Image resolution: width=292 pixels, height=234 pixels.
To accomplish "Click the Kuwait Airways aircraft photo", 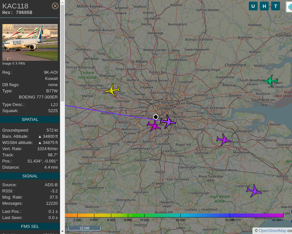I will coord(30,42).
